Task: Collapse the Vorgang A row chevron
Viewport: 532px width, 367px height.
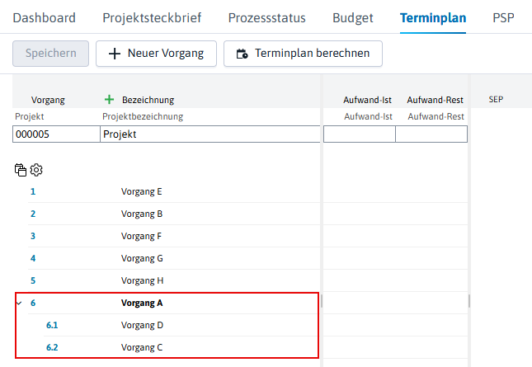Action: coord(19,303)
